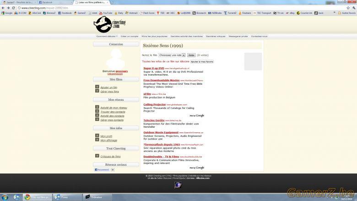Open the Ordinateur taskbar item
Viewport: 357px width, 201px height.
97,197
